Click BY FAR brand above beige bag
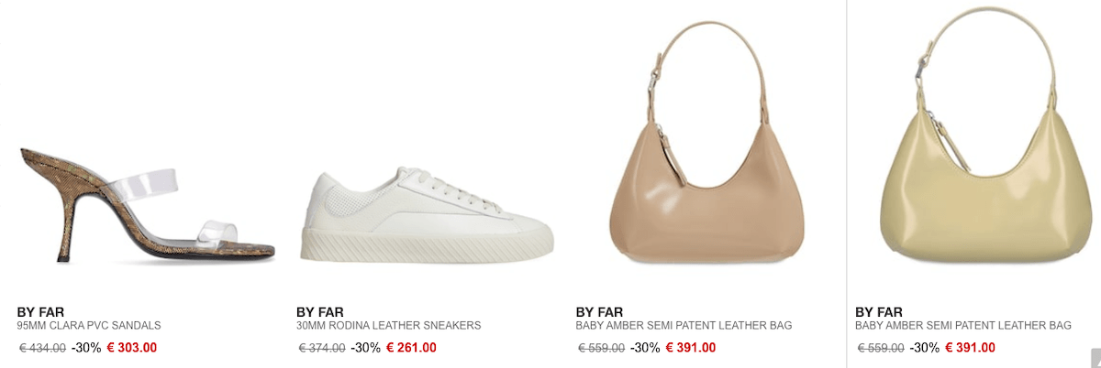This screenshot has width=1101, height=368. [600, 312]
